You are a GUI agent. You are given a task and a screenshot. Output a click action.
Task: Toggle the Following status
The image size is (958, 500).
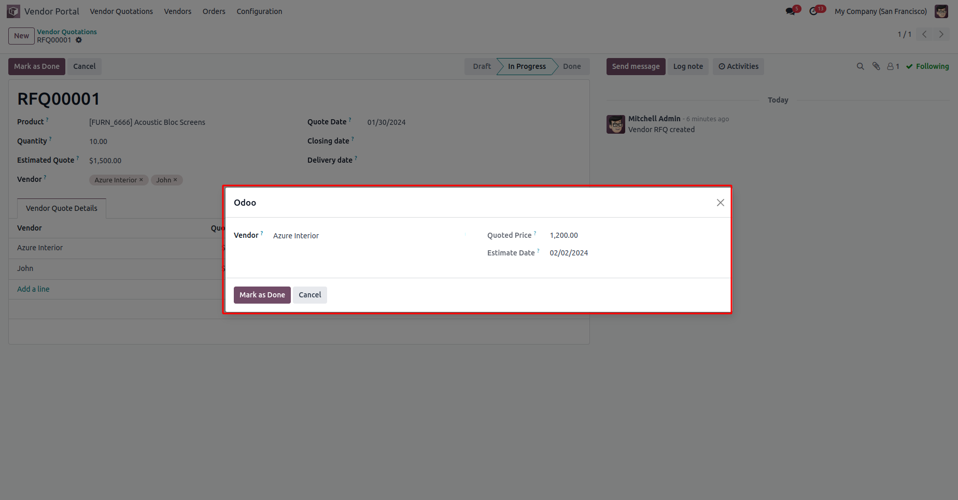tap(927, 66)
